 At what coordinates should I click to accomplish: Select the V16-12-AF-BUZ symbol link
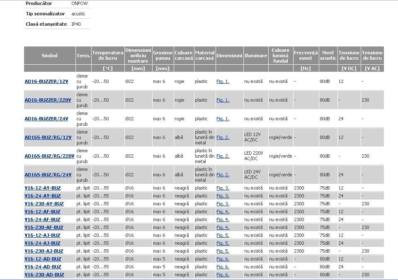coord(42,212)
